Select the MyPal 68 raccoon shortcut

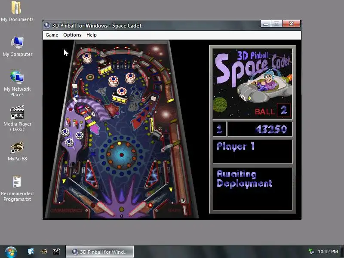pyautogui.click(x=17, y=147)
